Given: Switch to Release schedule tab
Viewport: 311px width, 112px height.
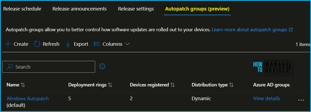Looking at the screenshot, I should point(22,9).
